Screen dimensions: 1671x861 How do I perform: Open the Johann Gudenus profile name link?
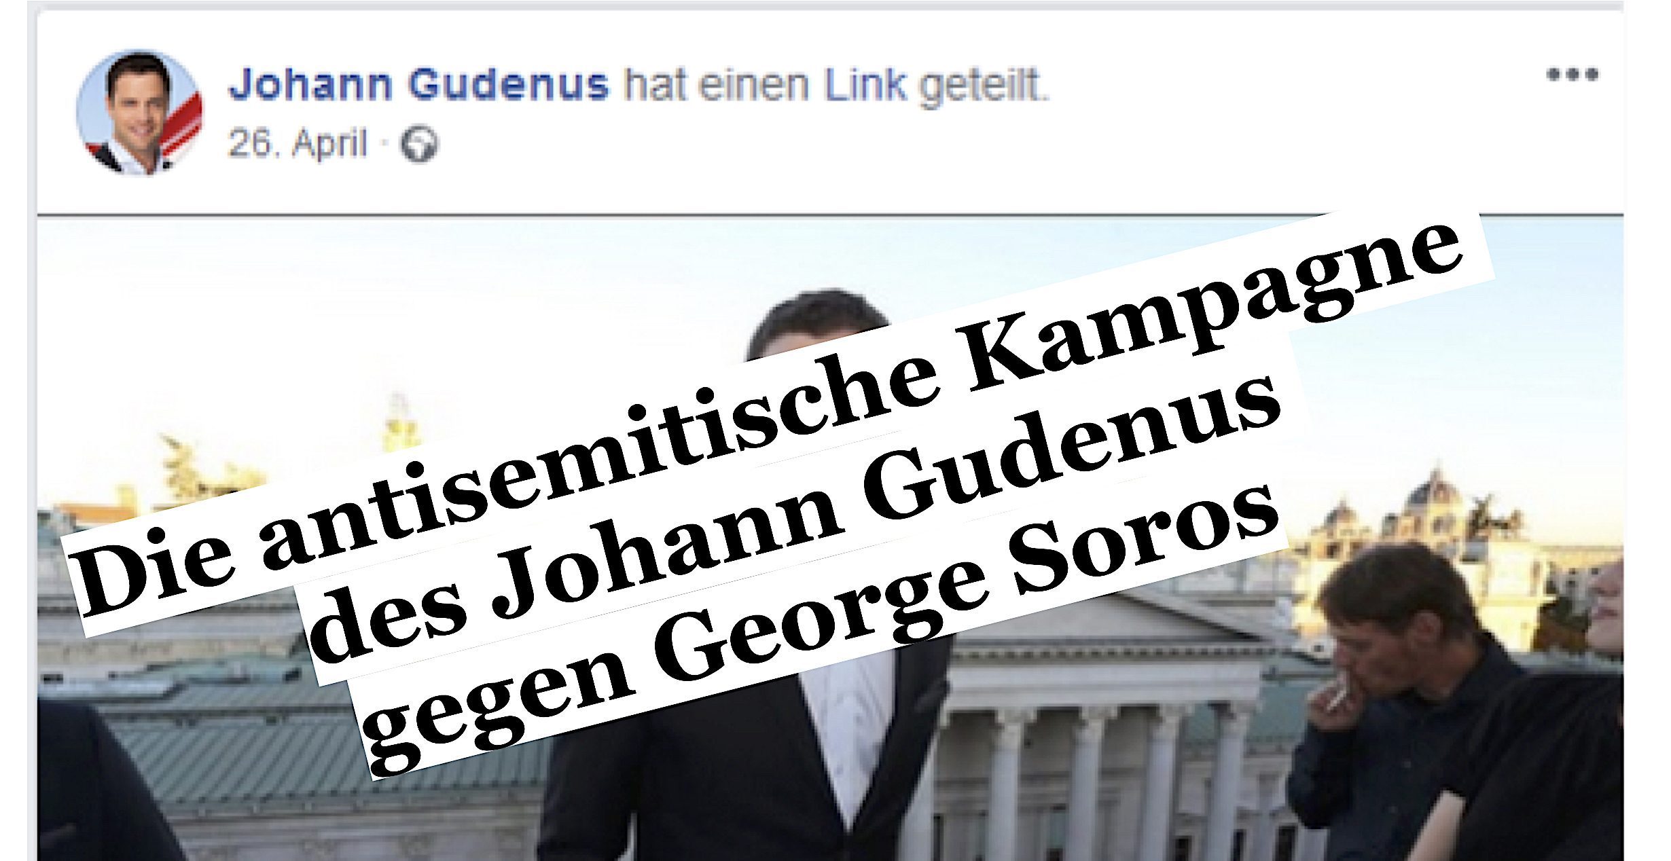pos(418,86)
